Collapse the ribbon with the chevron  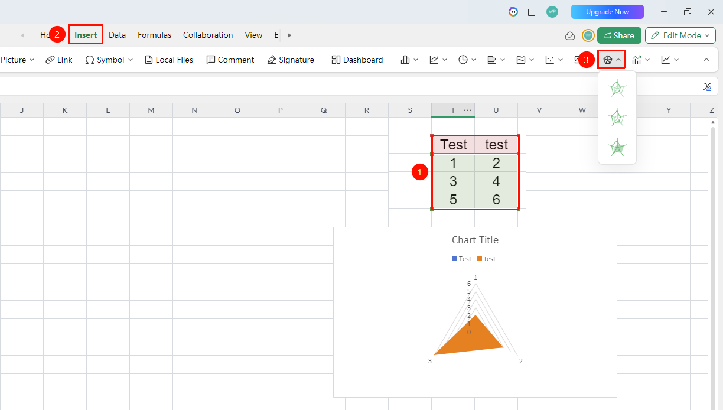coord(706,60)
